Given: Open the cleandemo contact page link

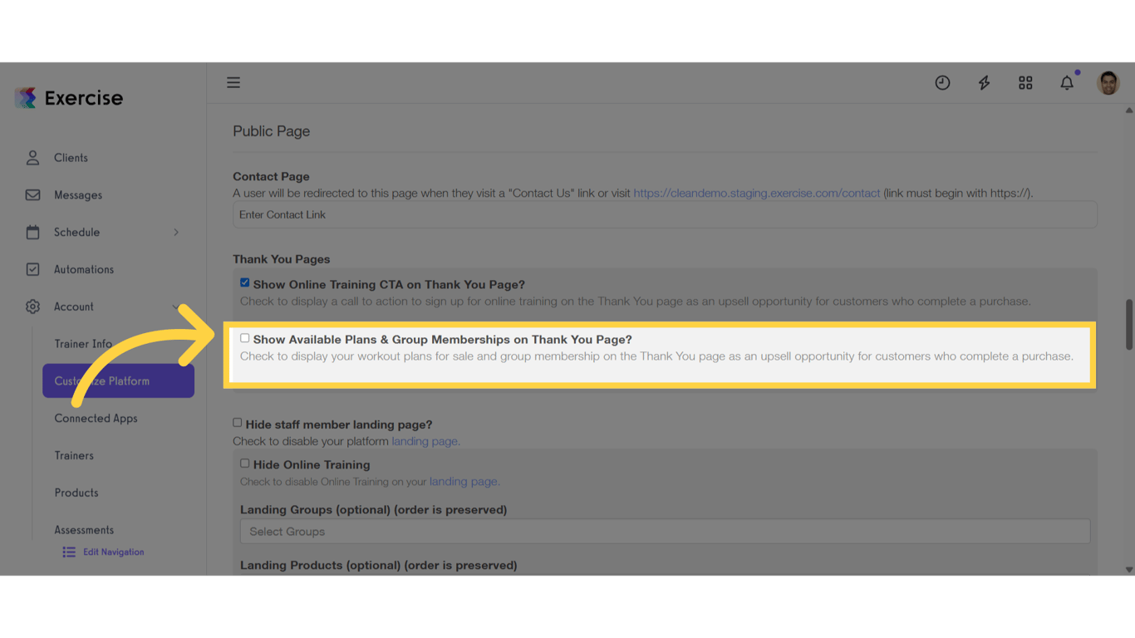Looking at the screenshot, I should pyautogui.click(x=757, y=193).
